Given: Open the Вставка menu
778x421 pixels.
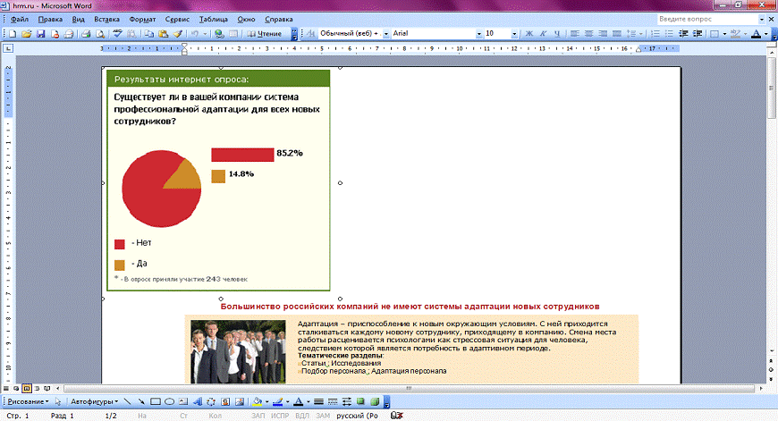Looking at the screenshot, I should (x=106, y=19).
